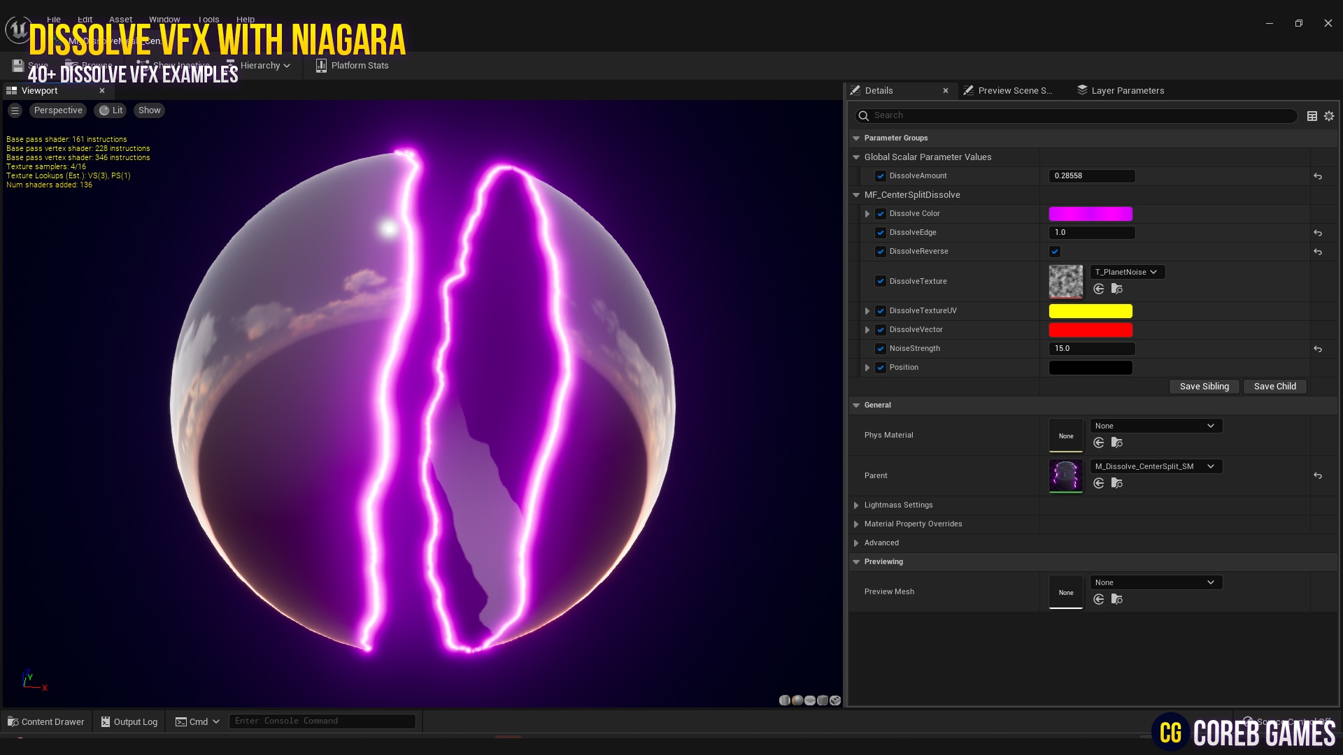
Task: Open the viewport options hamburger menu
Action: pyautogui.click(x=15, y=110)
